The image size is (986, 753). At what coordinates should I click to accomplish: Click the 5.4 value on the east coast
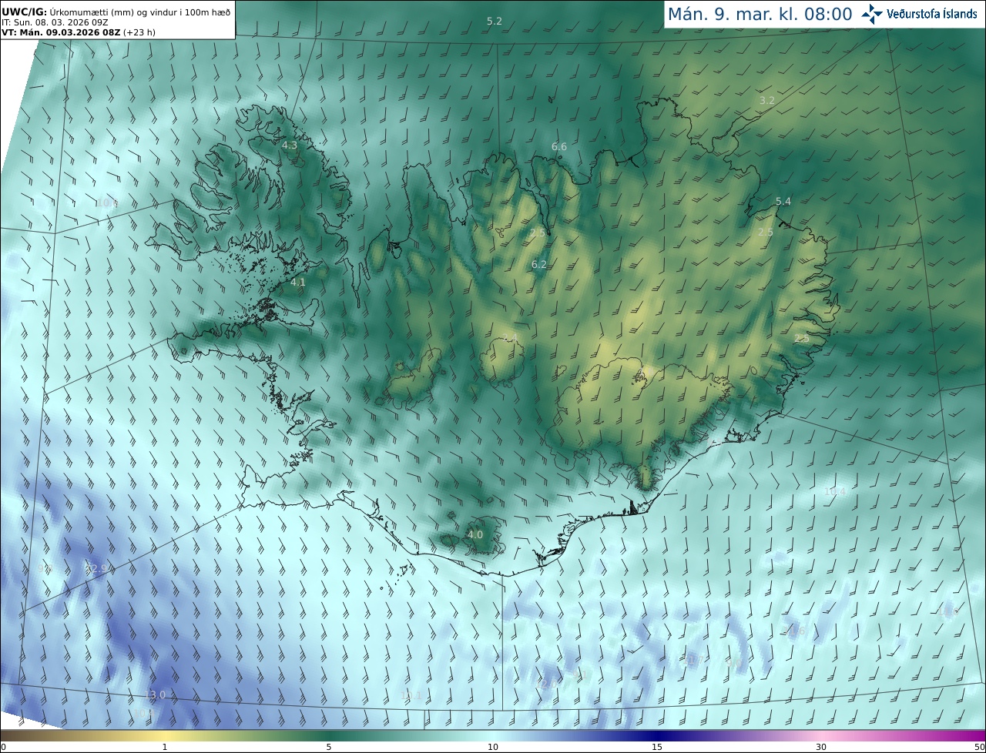(x=783, y=202)
